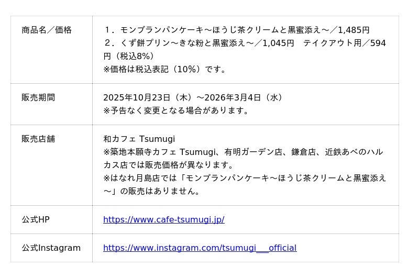Screen dimensions: 419x278
Task: Click the テイクアウト用／594 takeout price text
Action: click(x=344, y=43)
